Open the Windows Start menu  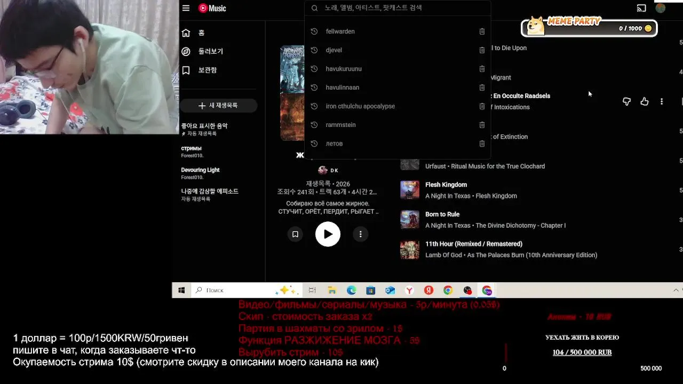tap(181, 290)
